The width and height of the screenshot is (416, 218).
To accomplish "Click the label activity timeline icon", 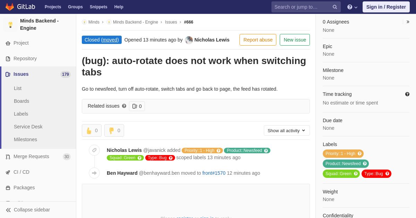I will (94, 150).
